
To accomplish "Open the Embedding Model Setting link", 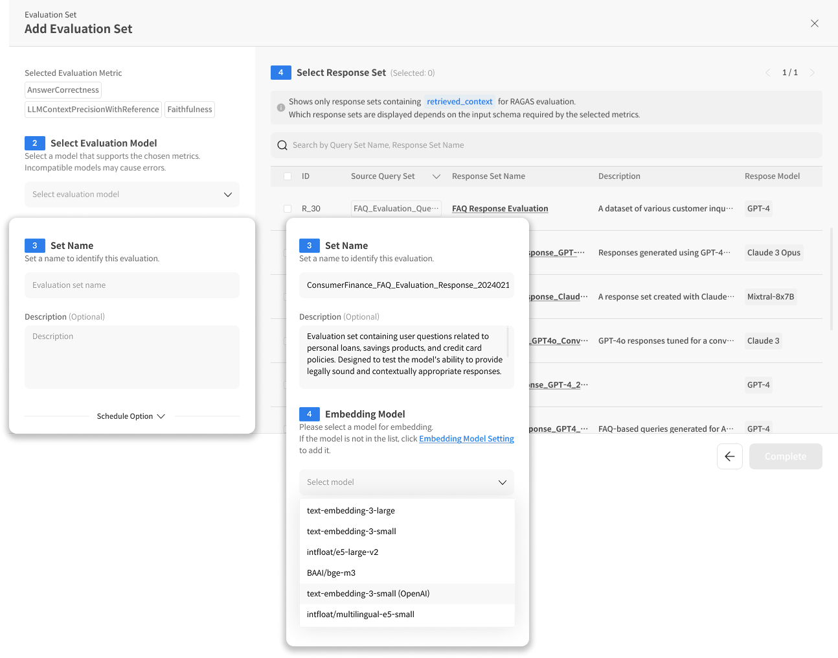I will [466, 439].
